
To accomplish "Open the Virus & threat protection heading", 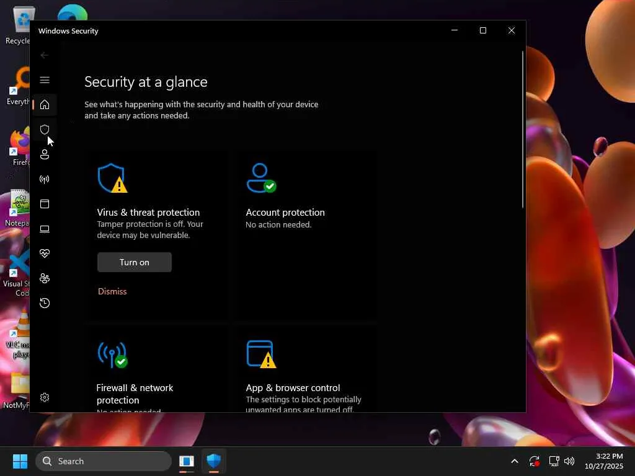I will pyautogui.click(x=148, y=213).
